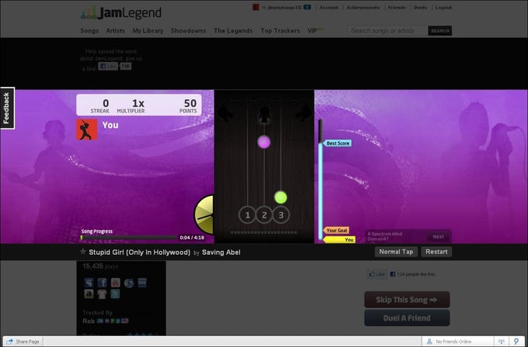Click the red guitarist player avatar

[87, 129]
